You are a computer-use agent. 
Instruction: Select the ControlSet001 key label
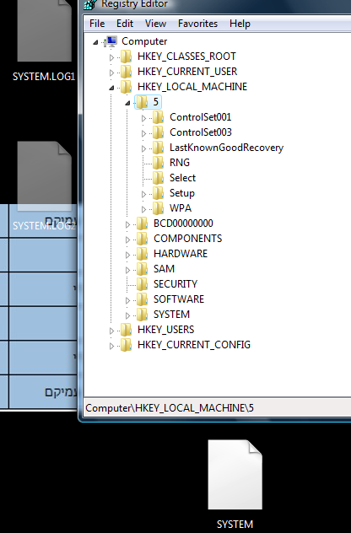pos(201,117)
